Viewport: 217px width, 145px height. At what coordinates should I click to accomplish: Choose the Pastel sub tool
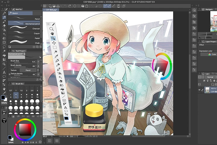pyautogui.click(x=24, y=37)
